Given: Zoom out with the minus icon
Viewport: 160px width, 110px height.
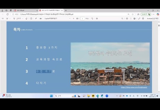Looking at the screenshot, I should (x=70, y=19).
